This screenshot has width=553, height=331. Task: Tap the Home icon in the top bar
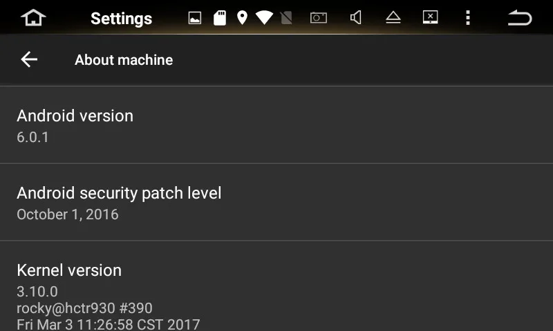point(33,18)
